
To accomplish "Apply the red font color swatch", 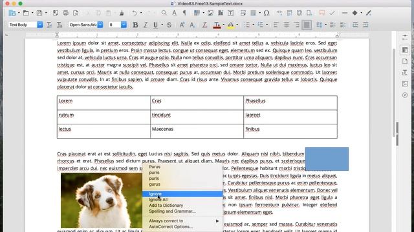I will tap(217, 24).
